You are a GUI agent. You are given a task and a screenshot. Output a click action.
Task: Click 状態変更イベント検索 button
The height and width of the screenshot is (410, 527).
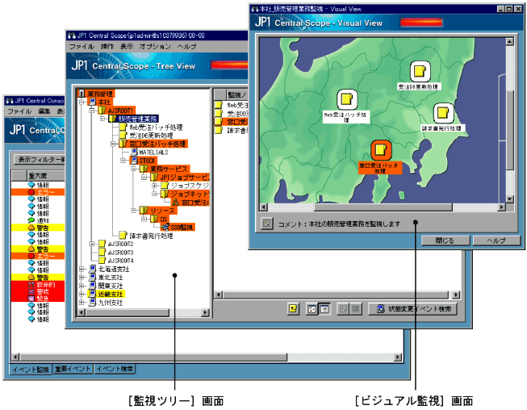tap(412, 309)
